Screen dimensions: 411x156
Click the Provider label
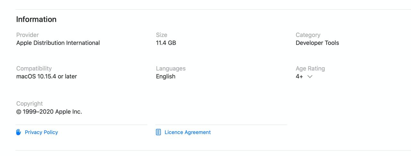(x=28, y=35)
